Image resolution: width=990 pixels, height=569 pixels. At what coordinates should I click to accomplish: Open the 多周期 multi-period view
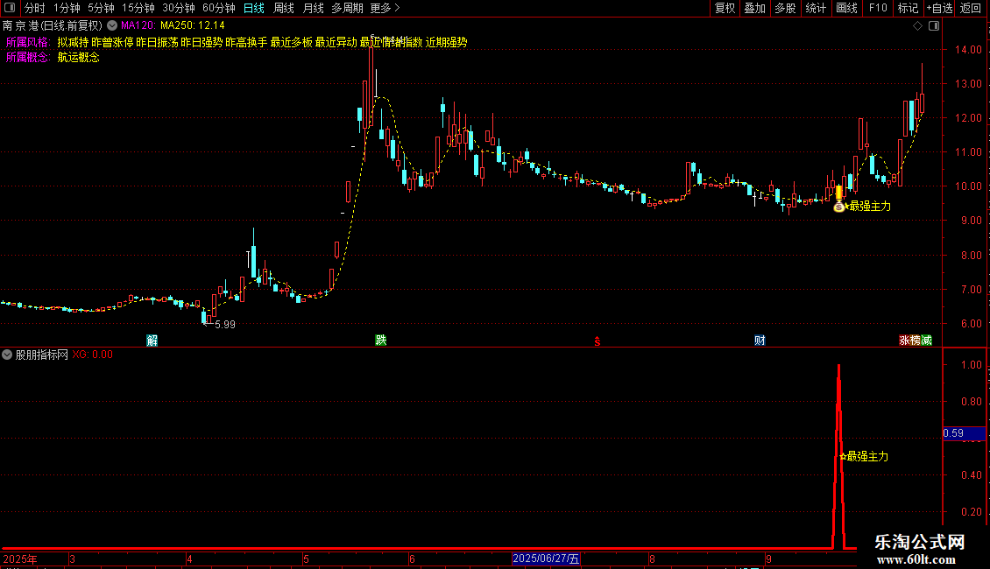tap(347, 8)
